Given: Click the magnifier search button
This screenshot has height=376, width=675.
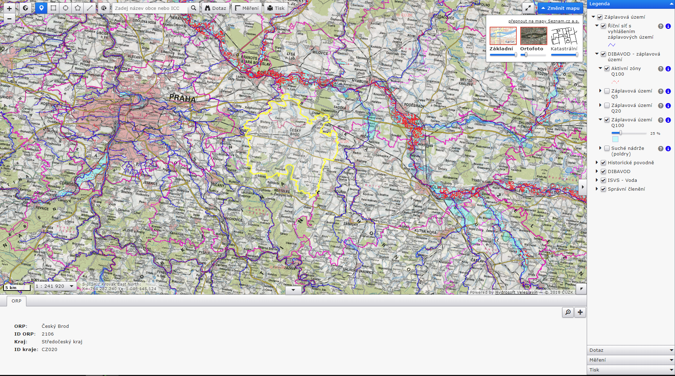Looking at the screenshot, I should pyautogui.click(x=193, y=8).
